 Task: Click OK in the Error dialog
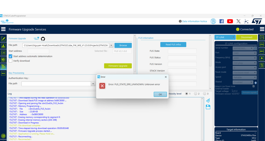[160, 94]
